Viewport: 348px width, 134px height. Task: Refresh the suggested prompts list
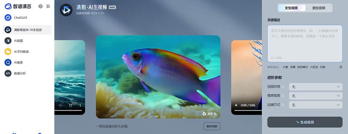coord(341,67)
